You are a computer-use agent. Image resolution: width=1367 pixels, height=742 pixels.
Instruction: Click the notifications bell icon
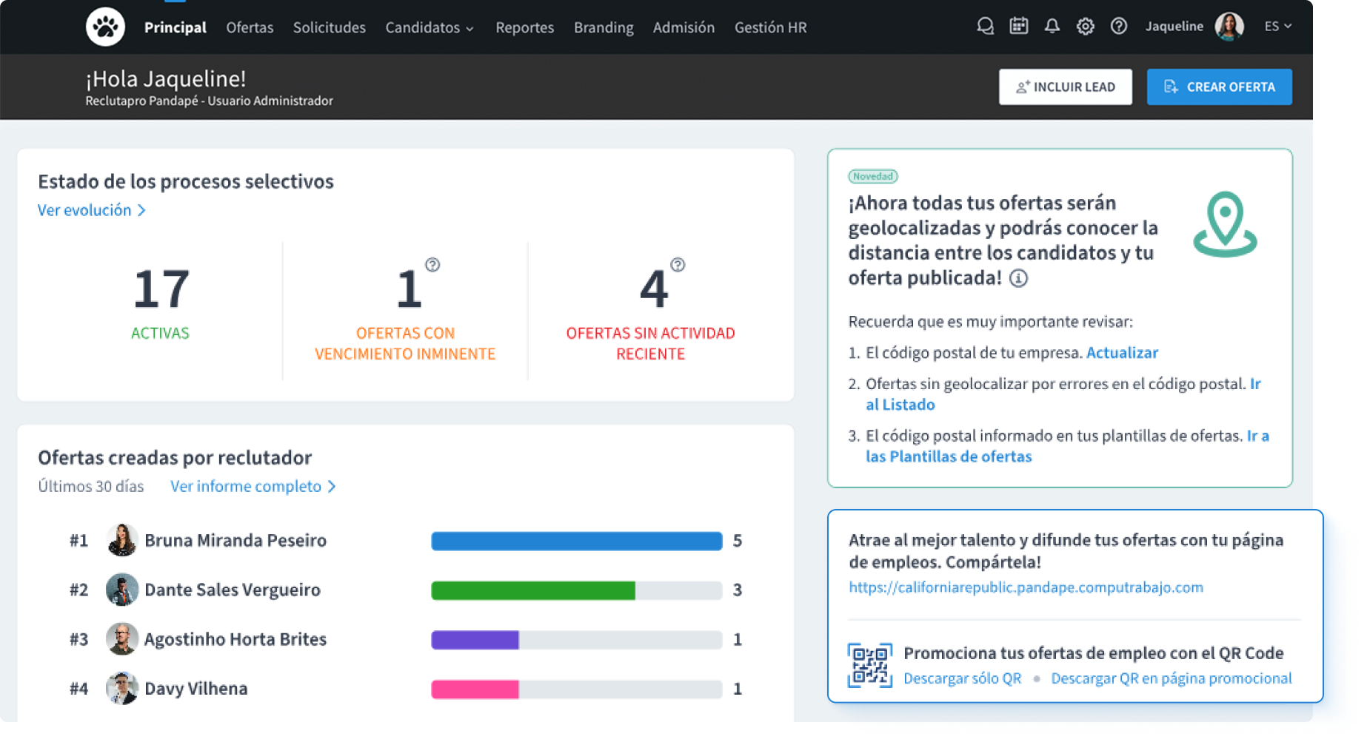pyautogui.click(x=1052, y=27)
